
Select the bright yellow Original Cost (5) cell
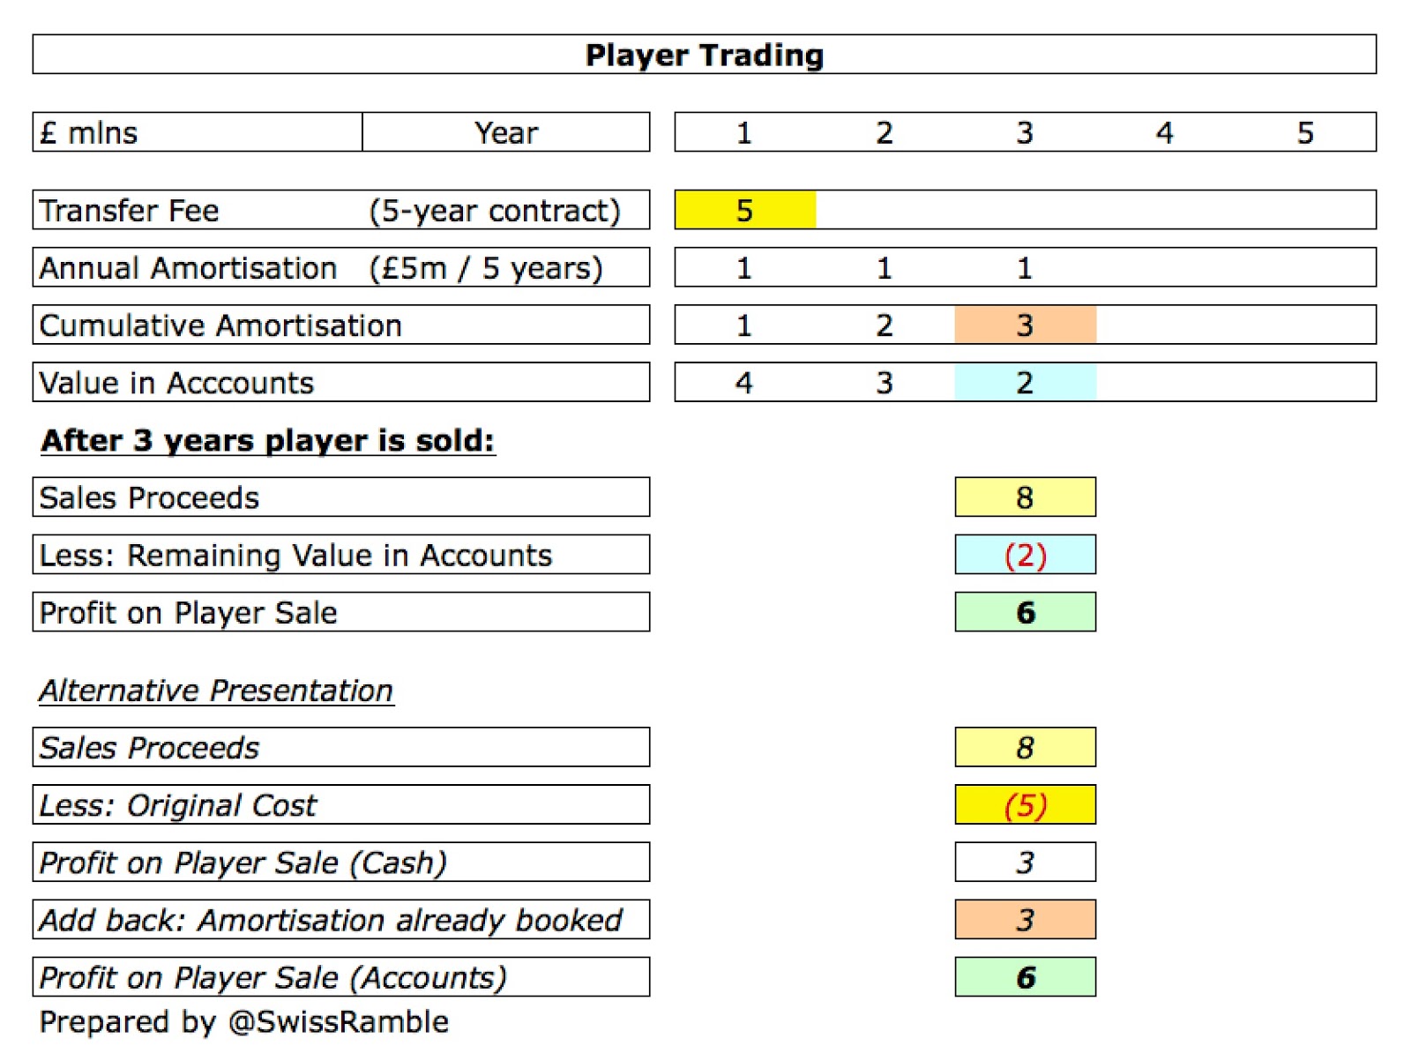point(1025,804)
